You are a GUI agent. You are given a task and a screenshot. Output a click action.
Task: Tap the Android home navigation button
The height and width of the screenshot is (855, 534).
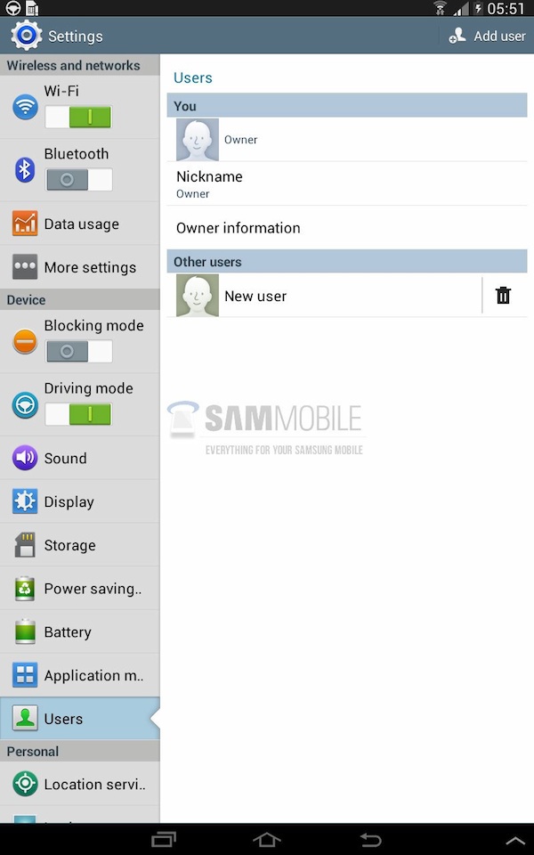point(266,840)
